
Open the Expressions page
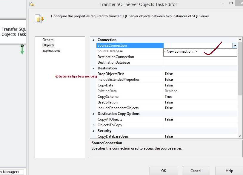point(51,51)
